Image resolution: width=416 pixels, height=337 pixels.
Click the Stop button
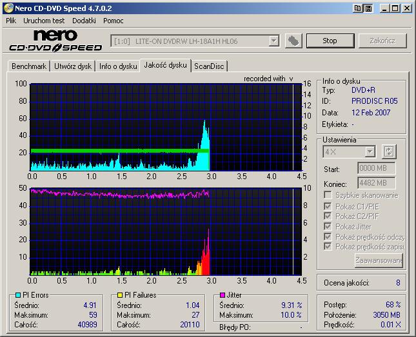coord(330,41)
